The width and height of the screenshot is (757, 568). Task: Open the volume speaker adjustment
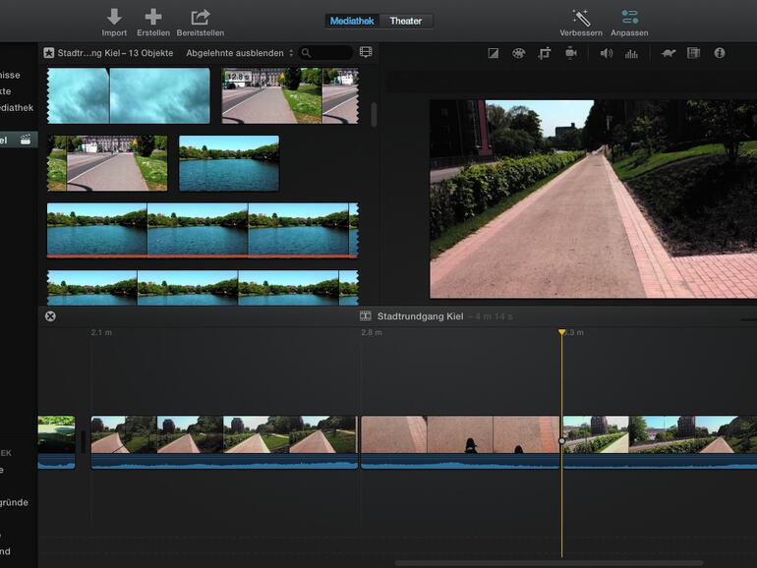[606, 53]
